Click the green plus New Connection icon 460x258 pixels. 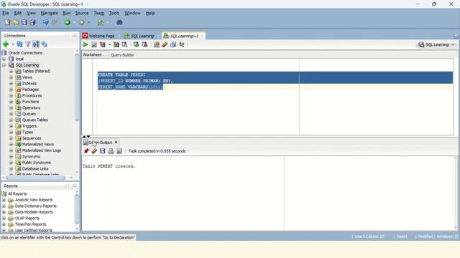[x=6, y=44]
